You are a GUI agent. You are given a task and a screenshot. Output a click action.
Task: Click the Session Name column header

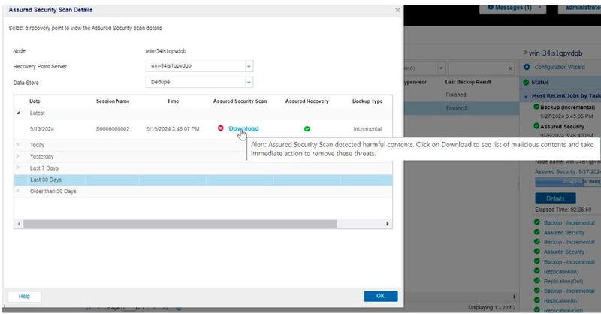(113, 101)
